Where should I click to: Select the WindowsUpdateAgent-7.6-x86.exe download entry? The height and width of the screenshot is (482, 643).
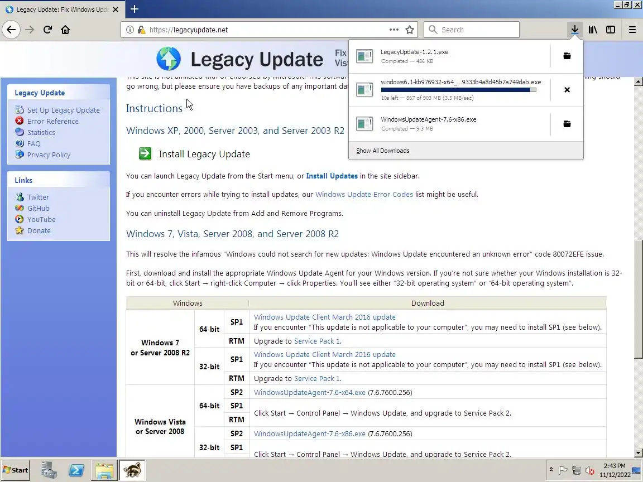pos(450,124)
